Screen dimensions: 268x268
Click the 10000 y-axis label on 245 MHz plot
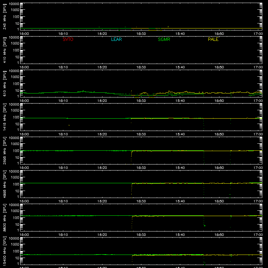pyautogui.click(x=14, y=4)
